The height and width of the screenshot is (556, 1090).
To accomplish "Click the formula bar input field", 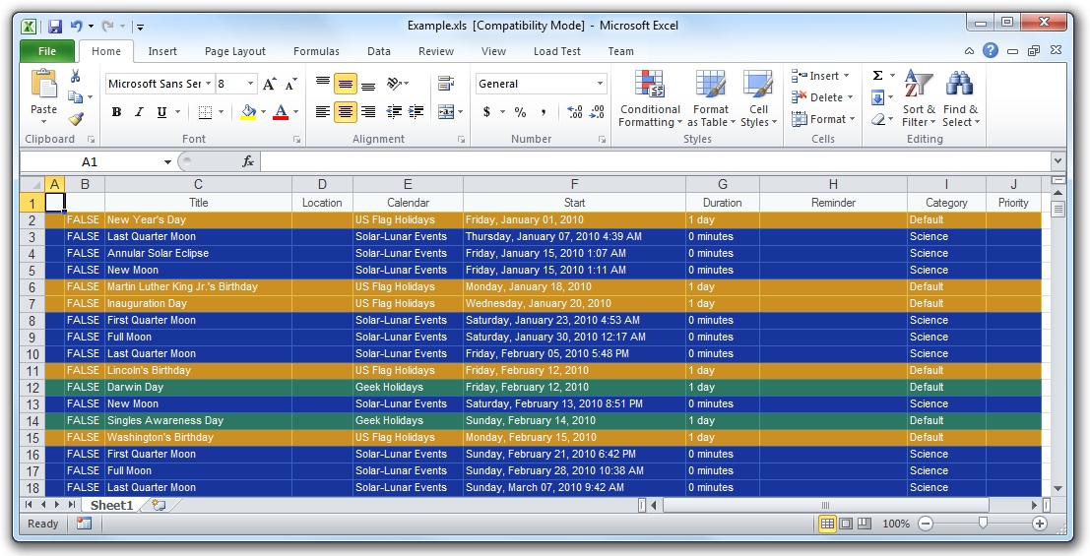I will (x=656, y=162).
